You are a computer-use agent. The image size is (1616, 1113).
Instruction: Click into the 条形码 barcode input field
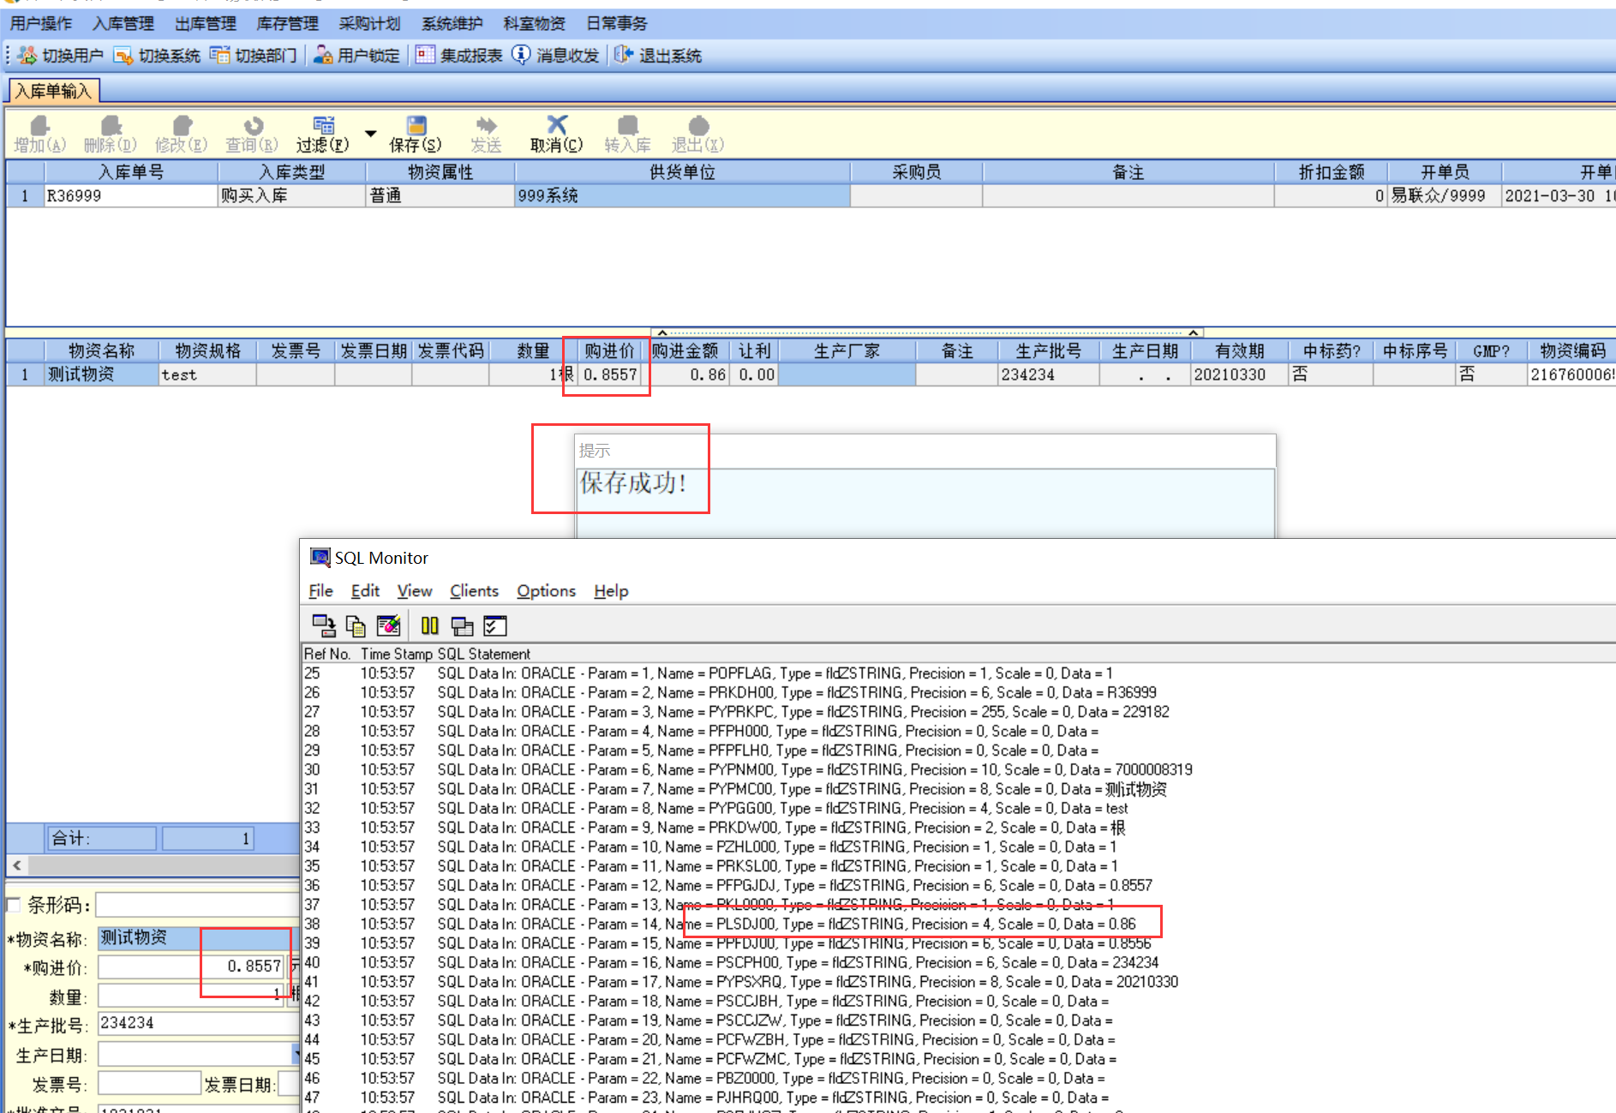198,905
